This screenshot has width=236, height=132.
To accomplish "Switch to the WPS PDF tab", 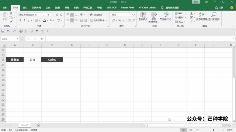I will tap(111, 8).
